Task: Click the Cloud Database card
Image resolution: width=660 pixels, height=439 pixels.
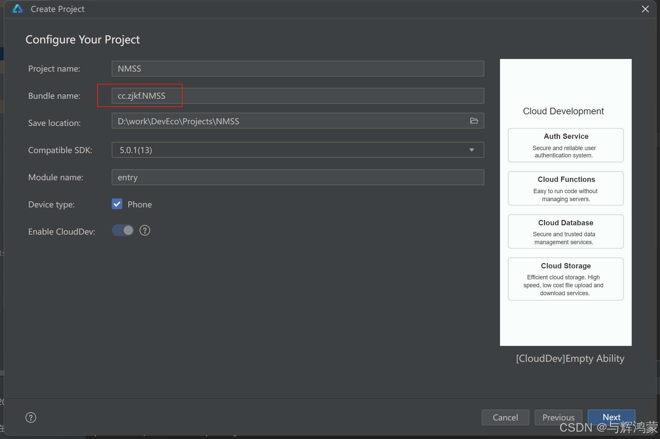Action: pos(566,232)
